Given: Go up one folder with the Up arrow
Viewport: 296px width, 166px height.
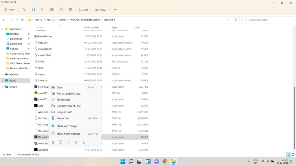Looking at the screenshot, I should pyautogui.click(x=22, y=20).
